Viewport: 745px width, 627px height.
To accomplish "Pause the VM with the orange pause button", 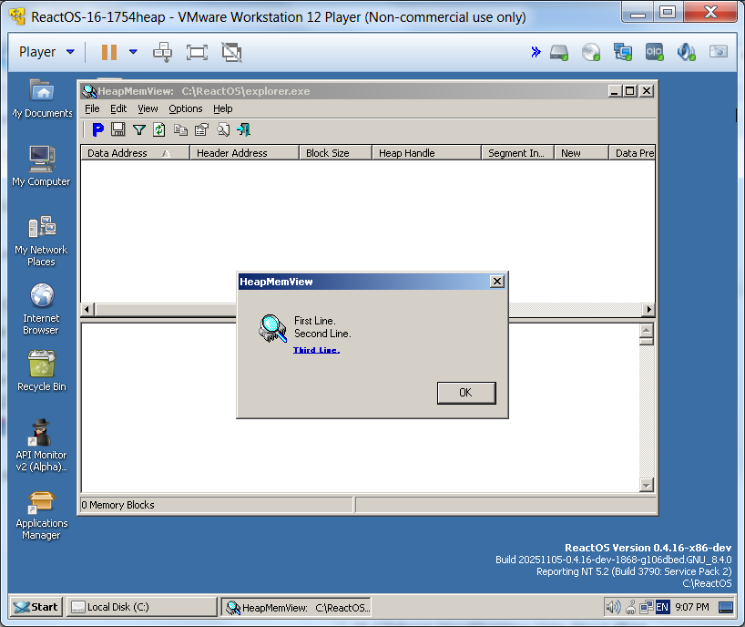I will click(109, 52).
